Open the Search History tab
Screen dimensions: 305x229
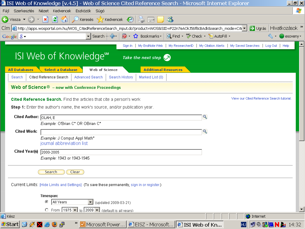click(121, 77)
